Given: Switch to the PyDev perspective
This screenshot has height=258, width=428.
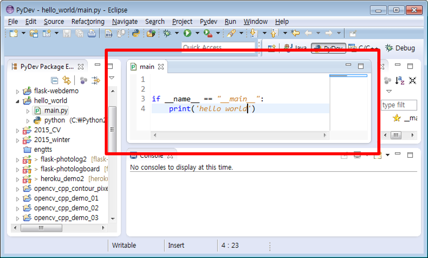Looking at the screenshot, I should point(329,48).
